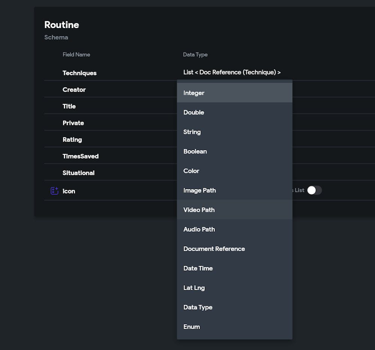The width and height of the screenshot is (375, 350).
Task: Choose Video Path from the list
Action: click(x=199, y=210)
